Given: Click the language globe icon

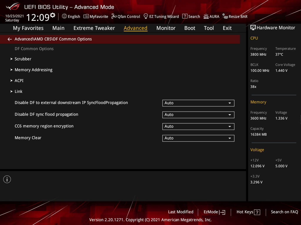Looking at the screenshot, I should [64, 16].
